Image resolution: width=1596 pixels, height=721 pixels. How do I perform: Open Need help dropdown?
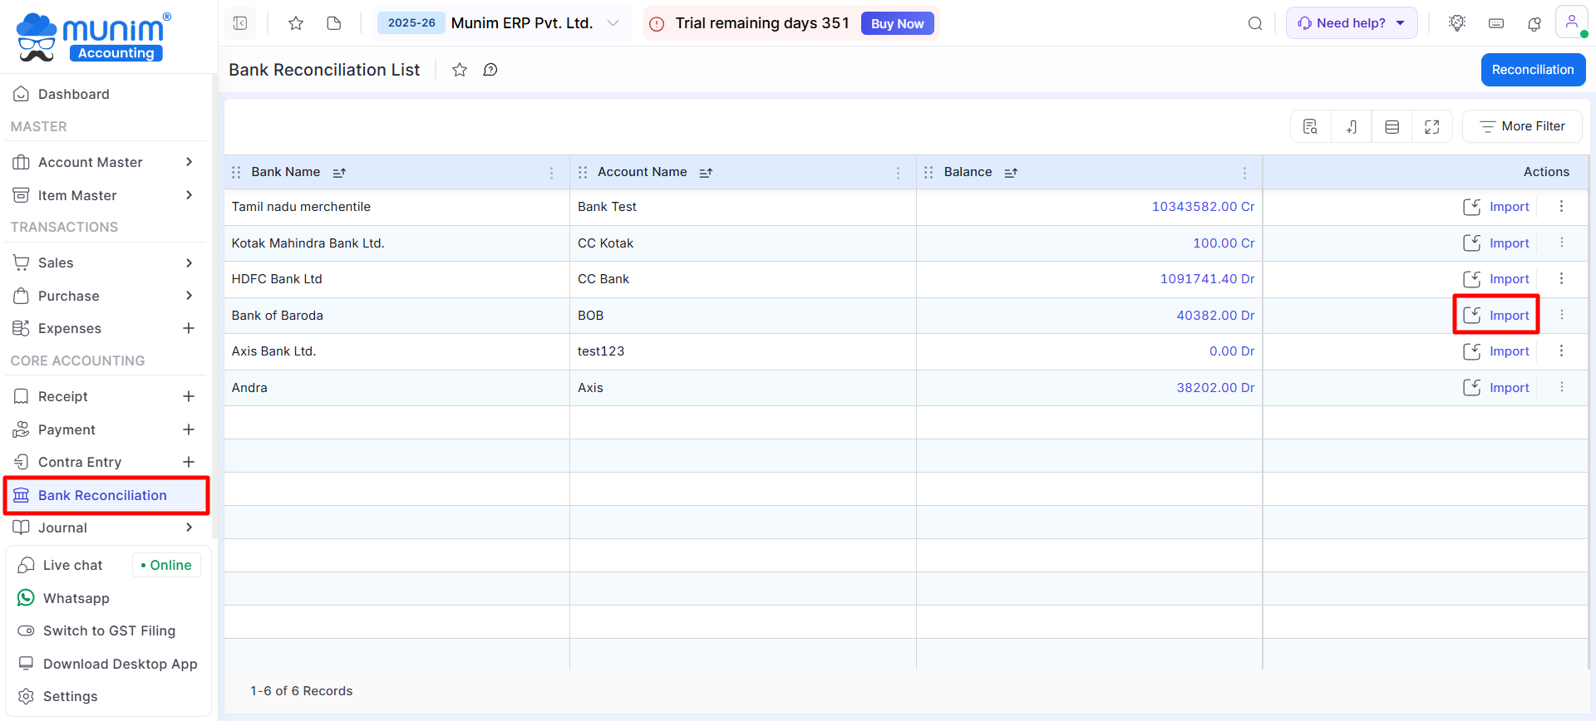1352,23
